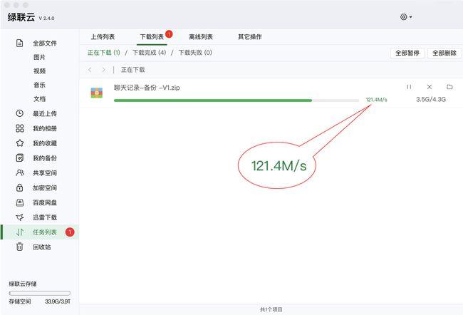The image size is (463, 315).
Task: Click the 绿联云 app title
Action: [x=21, y=17]
